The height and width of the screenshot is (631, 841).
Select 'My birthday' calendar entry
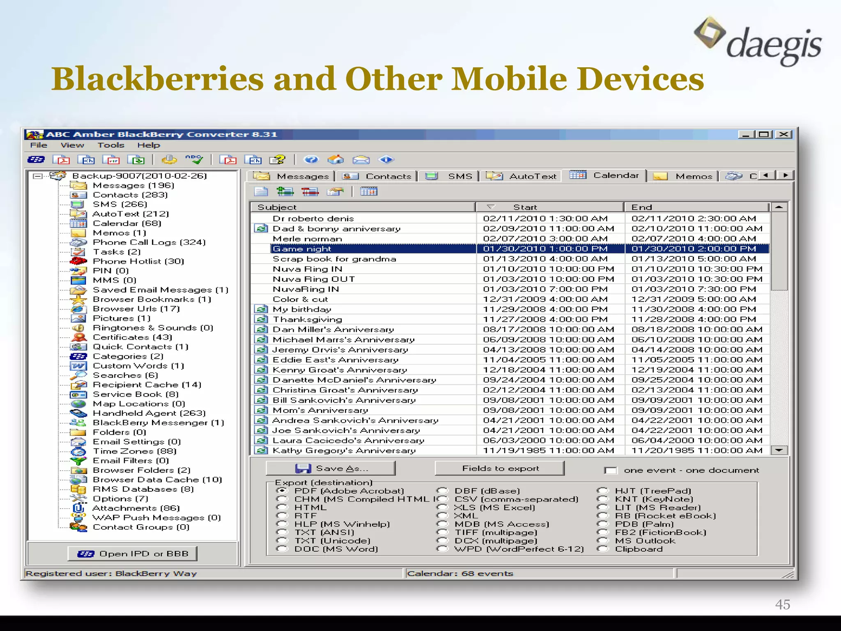coord(510,309)
